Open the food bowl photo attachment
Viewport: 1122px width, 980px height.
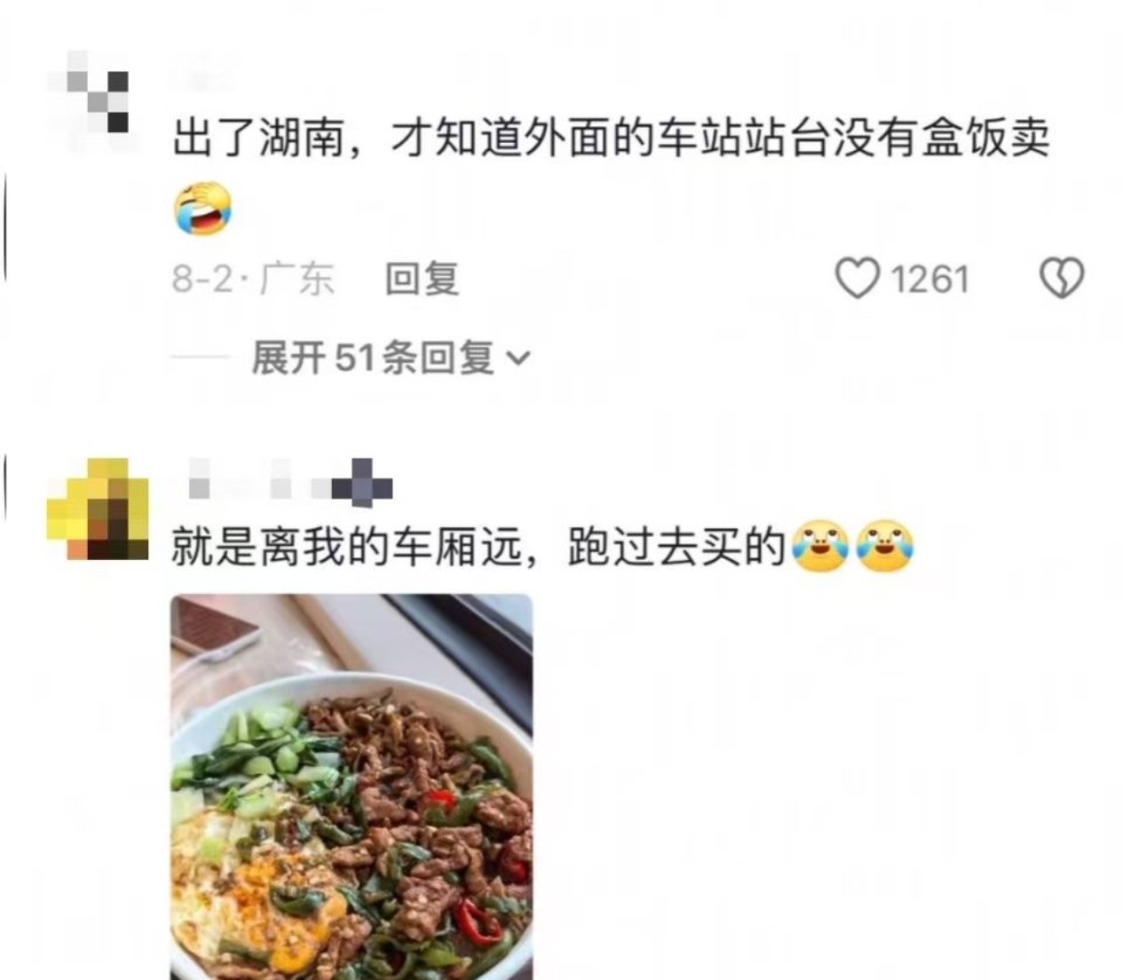[x=352, y=786]
